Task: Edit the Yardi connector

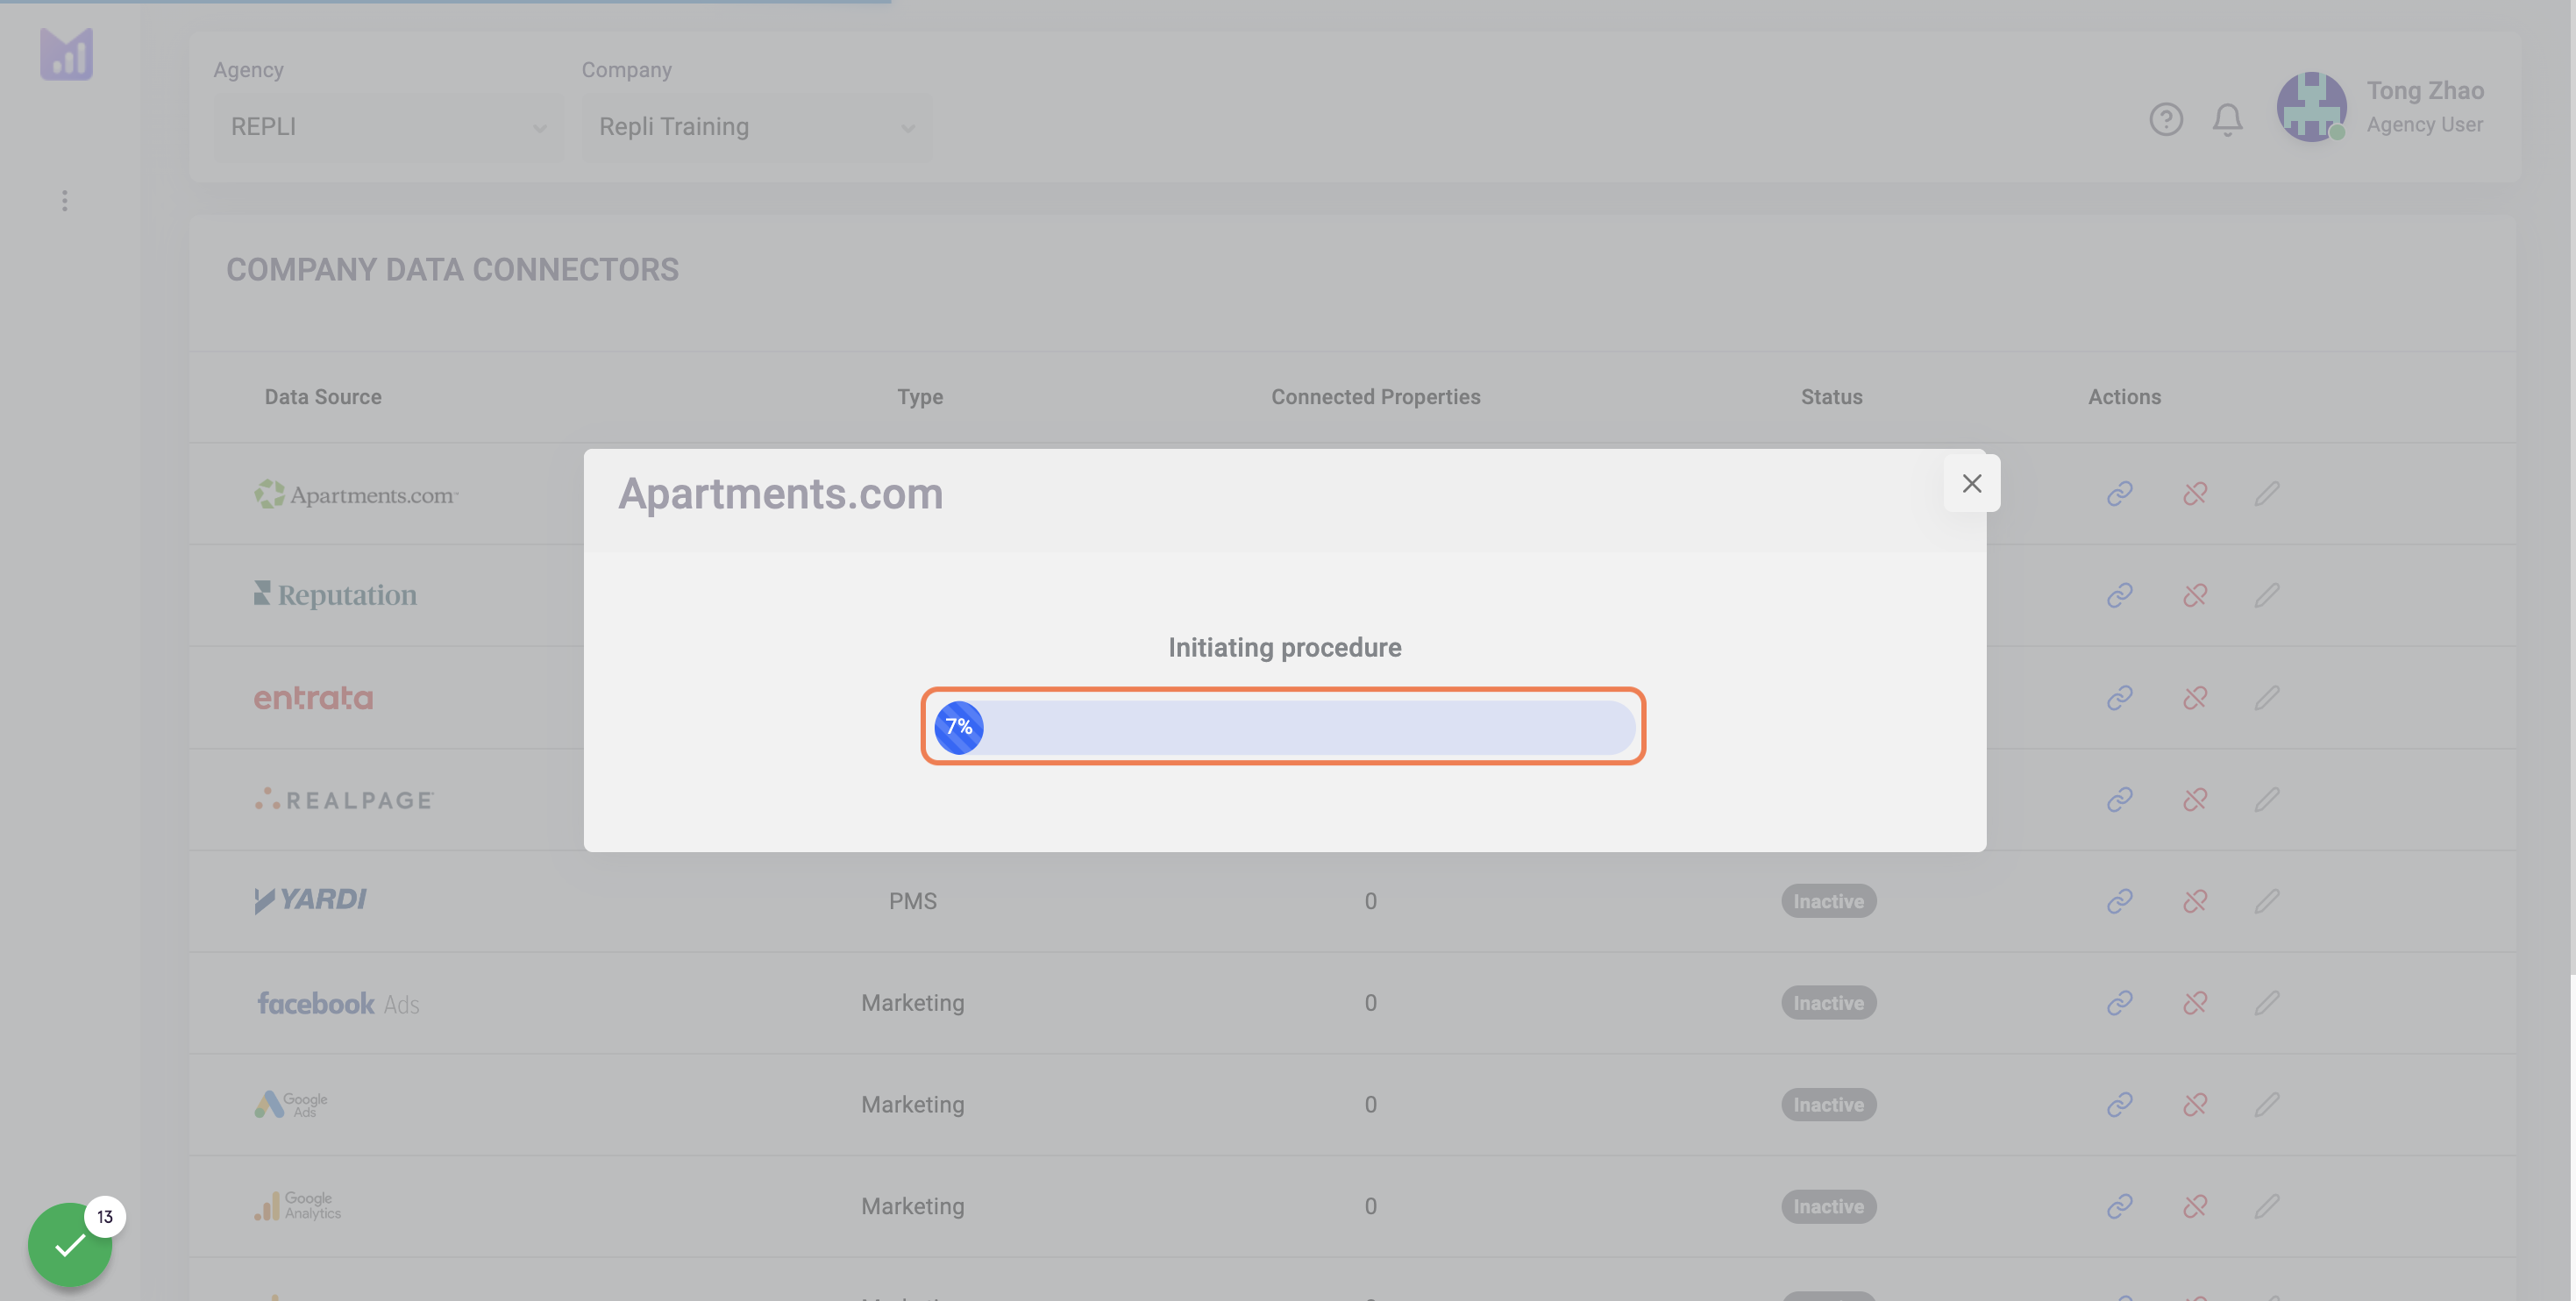Action: [2266, 901]
